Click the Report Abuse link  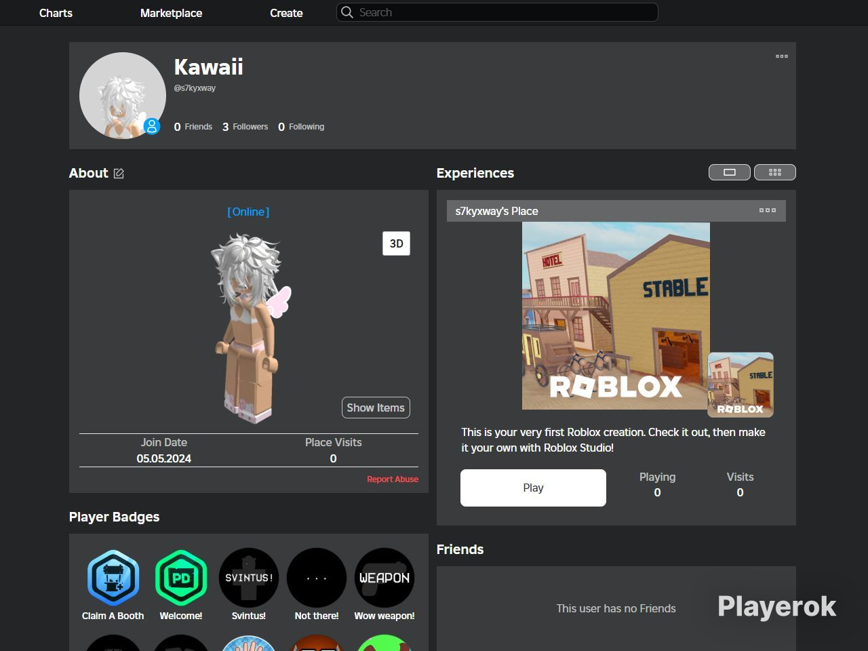point(393,479)
